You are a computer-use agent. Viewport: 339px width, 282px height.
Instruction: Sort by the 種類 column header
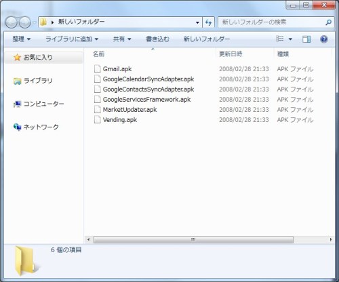283,54
